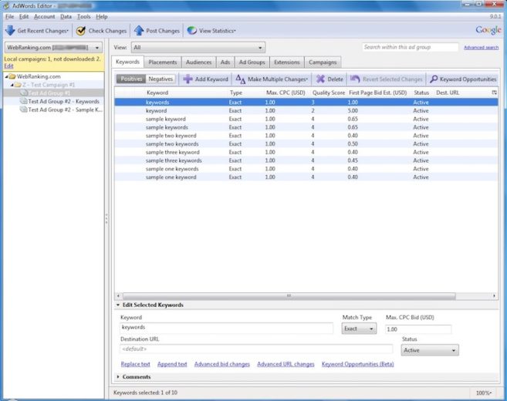Collapse the Edit Selected Keywords section

[x=118, y=305]
